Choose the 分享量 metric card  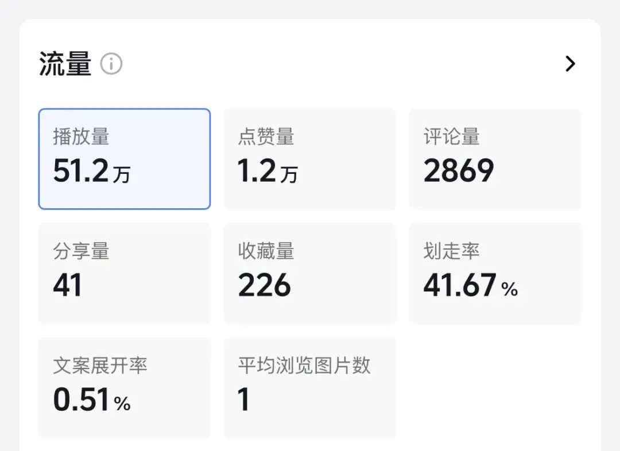pos(124,273)
